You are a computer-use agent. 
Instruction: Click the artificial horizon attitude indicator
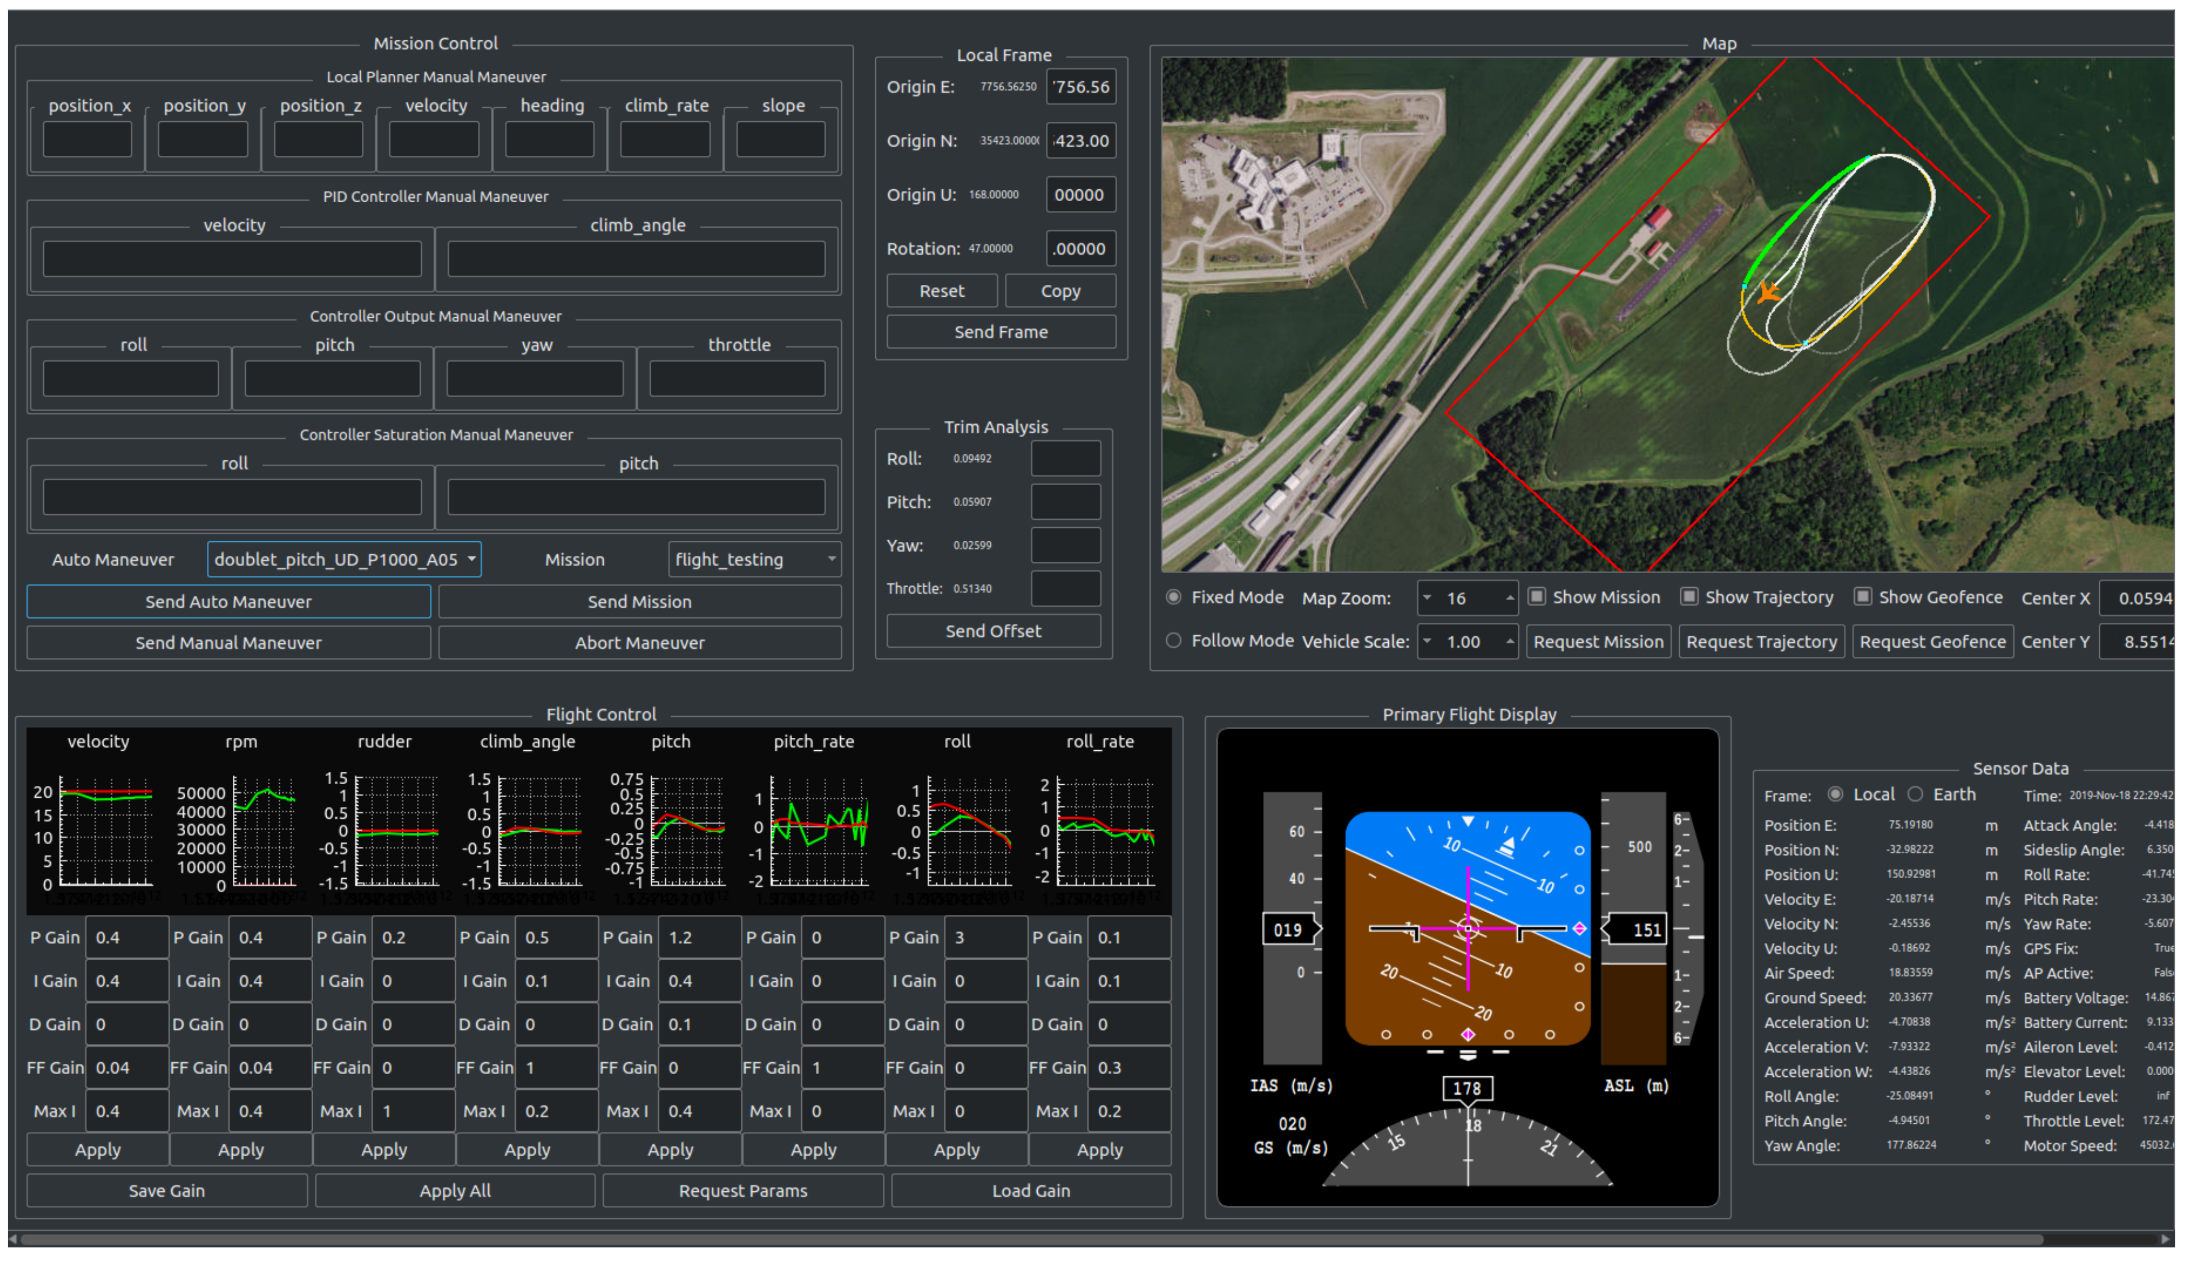(x=1467, y=928)
